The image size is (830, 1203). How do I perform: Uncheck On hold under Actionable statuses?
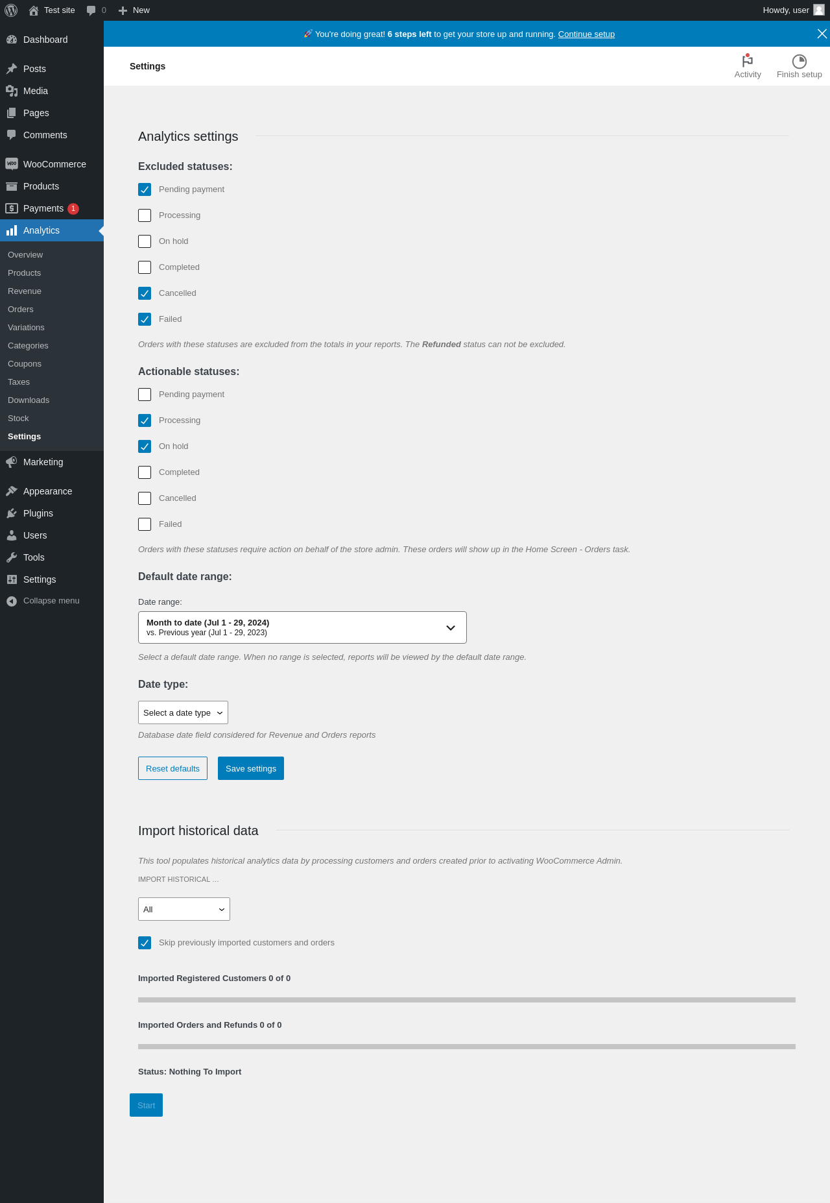(145, 446)
